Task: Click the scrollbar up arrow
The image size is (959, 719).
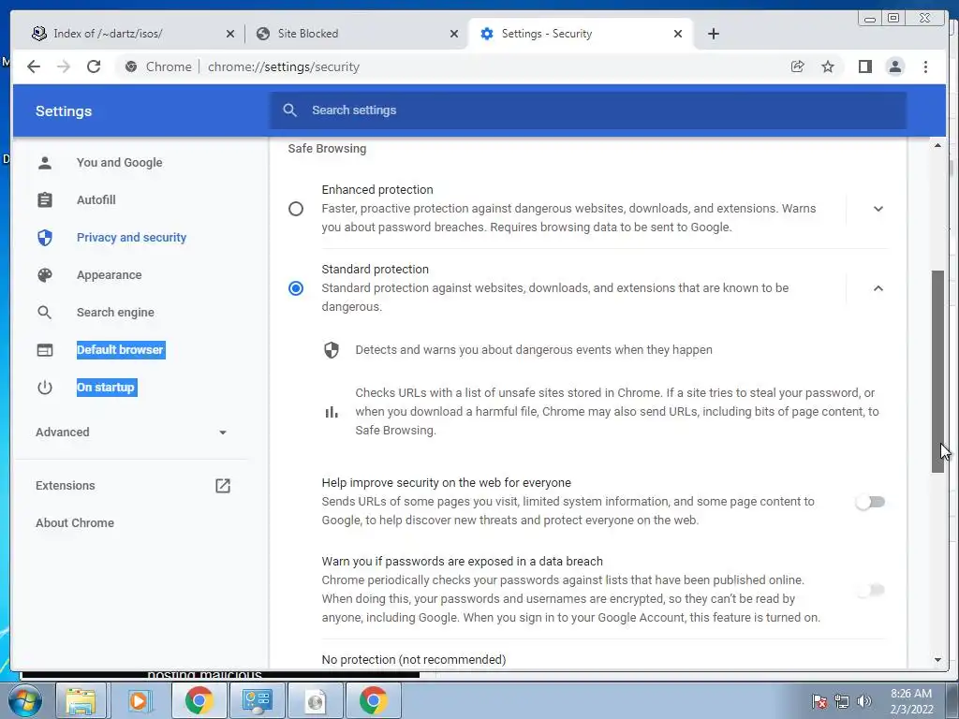Action: point(937,145)
